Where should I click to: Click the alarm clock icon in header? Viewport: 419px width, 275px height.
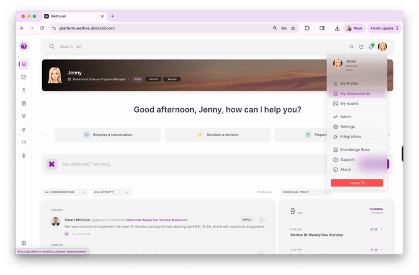[x=361, y=47]
